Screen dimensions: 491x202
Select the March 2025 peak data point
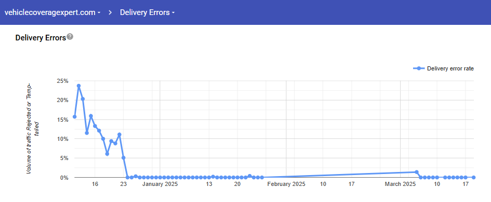417,172
